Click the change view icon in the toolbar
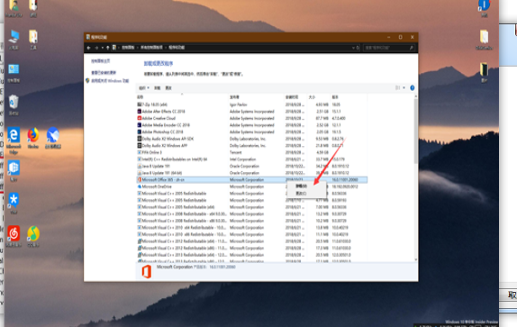 (397, 87)
